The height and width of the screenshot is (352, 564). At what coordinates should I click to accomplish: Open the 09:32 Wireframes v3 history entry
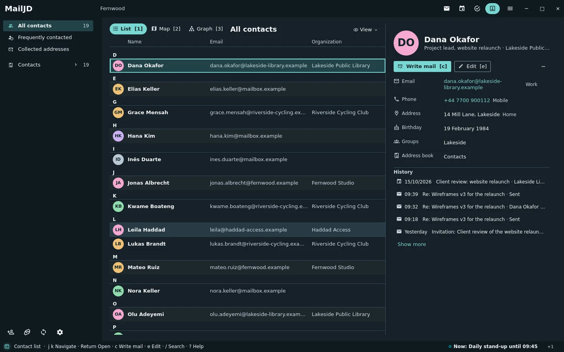[472, 207]
